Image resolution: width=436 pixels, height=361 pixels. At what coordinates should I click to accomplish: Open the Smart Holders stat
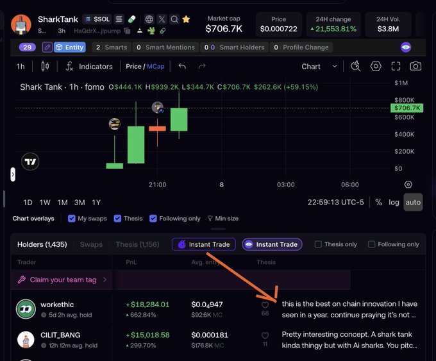(x=234, y=47)
